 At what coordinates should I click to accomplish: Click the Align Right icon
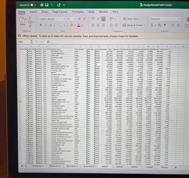103,25
